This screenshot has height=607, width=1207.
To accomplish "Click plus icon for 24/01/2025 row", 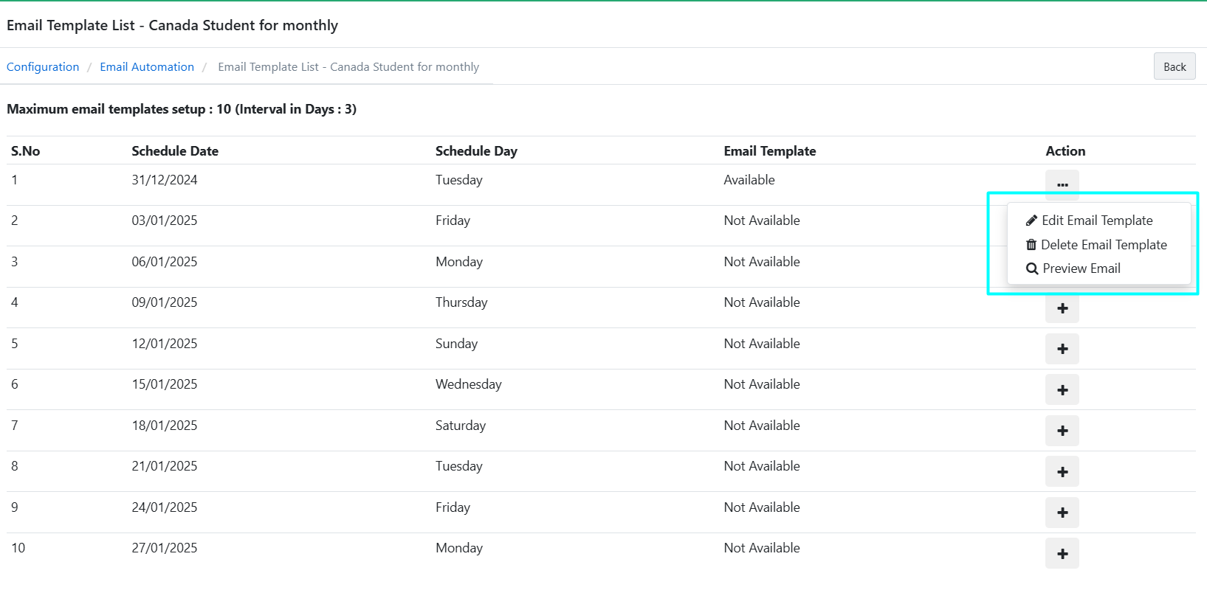I will [1062, 513].
